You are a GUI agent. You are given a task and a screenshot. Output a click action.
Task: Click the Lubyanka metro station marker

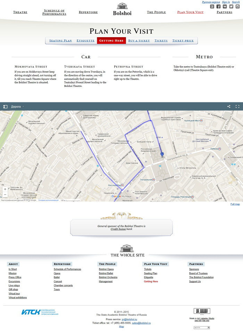(220, 149)
